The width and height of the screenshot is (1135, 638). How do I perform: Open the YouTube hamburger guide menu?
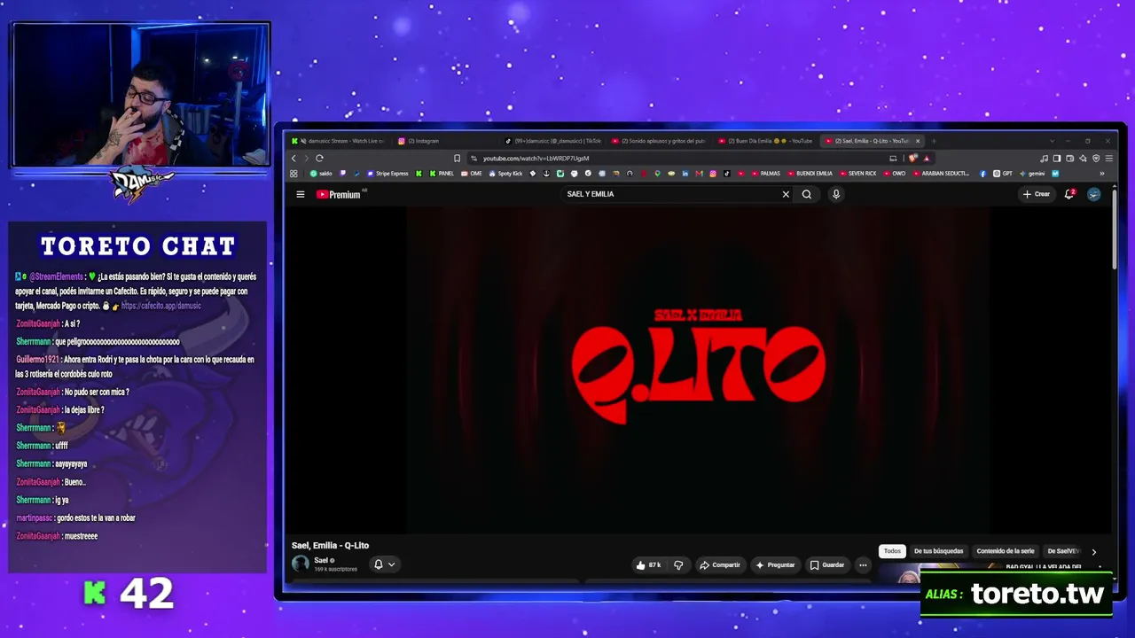coord(301,194)
